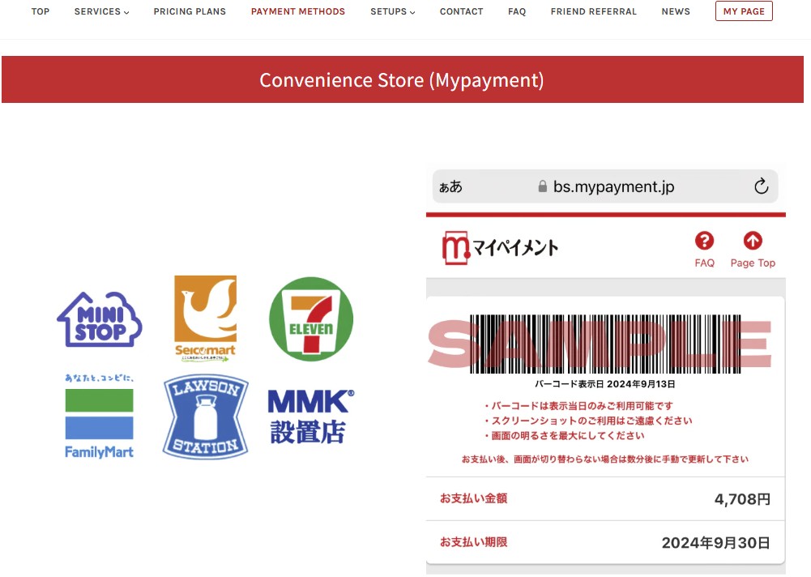The height and width of the screenshot is (577, 811).
Task: Click the Seicomart dove logo
Action: tap(205, 318)
